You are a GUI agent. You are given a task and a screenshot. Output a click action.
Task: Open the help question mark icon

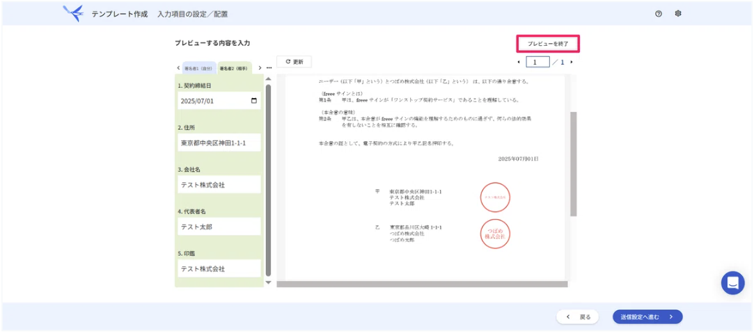tap(659, 14)
